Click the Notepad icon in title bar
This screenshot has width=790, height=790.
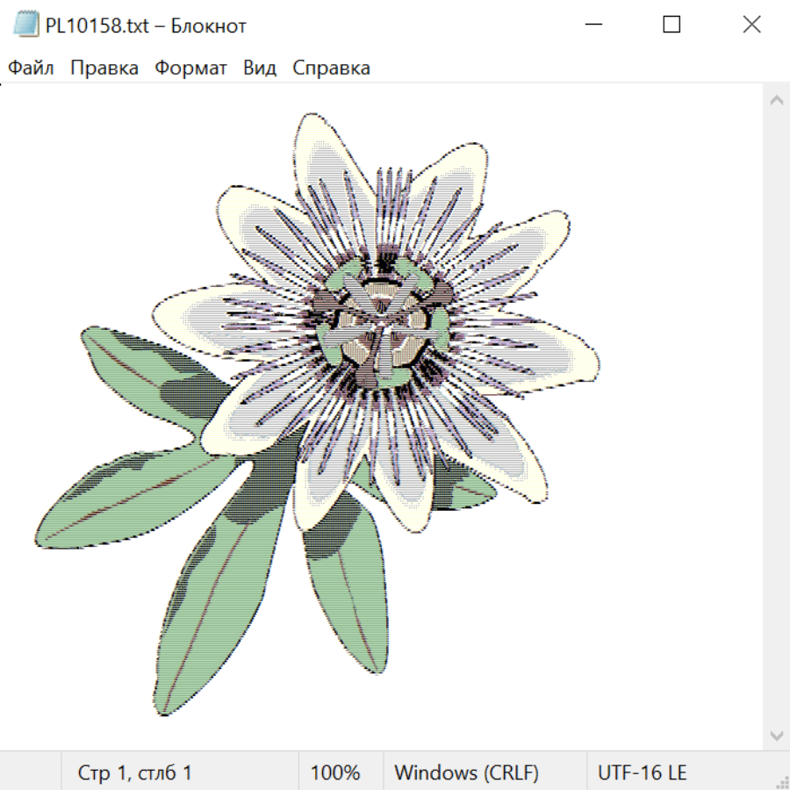point(25,25)
